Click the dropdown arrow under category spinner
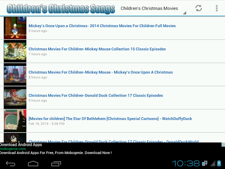 [x=185, y=13]
